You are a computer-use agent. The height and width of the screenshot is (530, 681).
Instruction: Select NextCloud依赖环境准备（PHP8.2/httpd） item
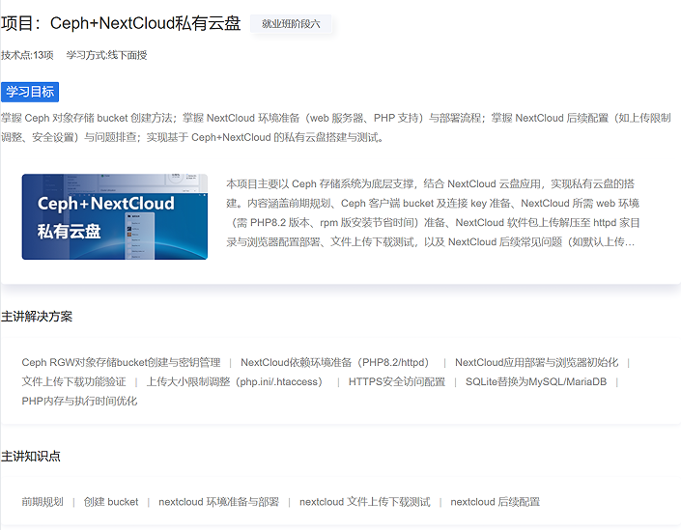(x=336, y=362)
